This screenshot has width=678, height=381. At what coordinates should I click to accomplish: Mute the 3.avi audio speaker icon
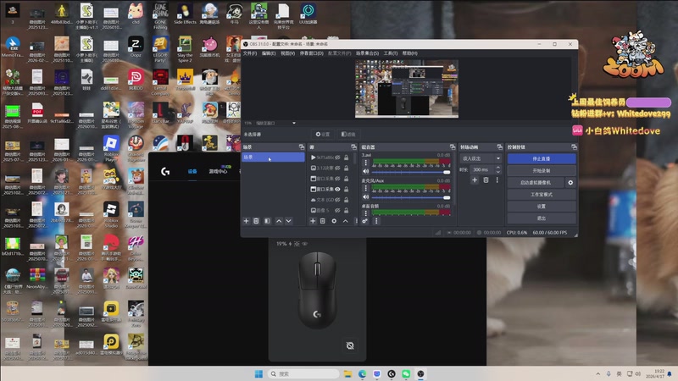[365, 172]
